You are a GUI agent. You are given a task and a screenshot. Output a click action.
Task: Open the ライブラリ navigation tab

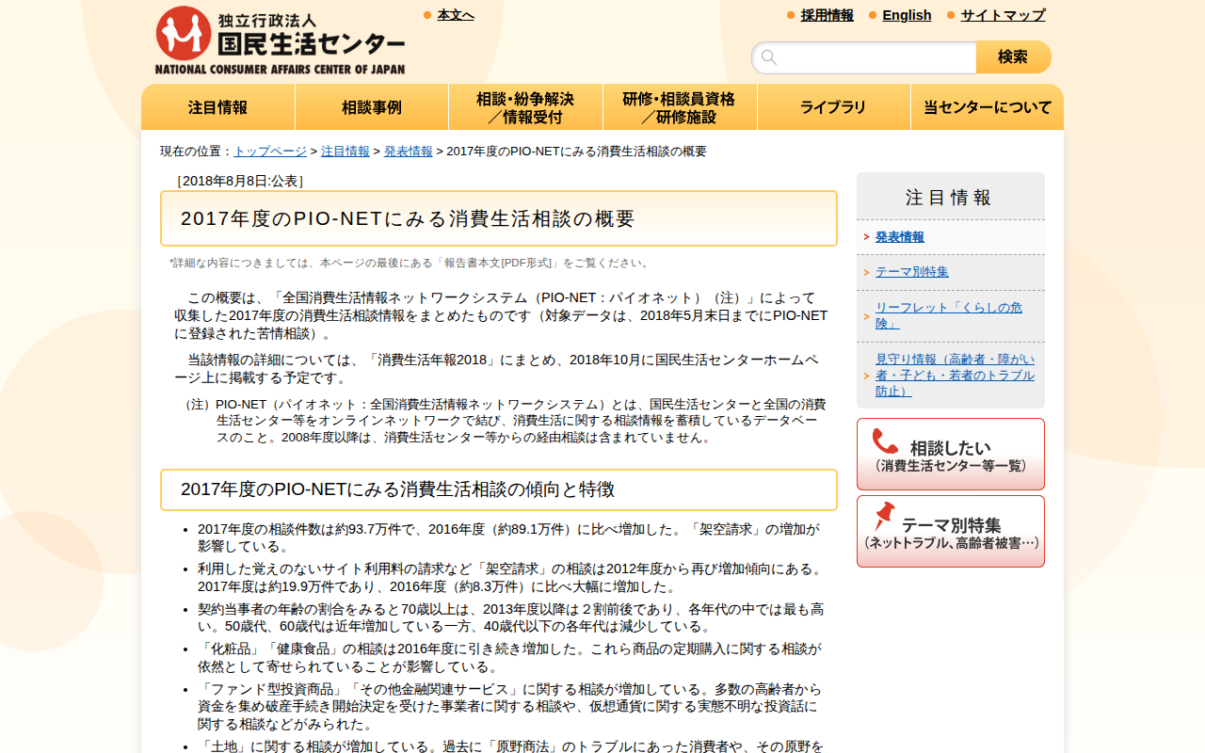(834, 107)
